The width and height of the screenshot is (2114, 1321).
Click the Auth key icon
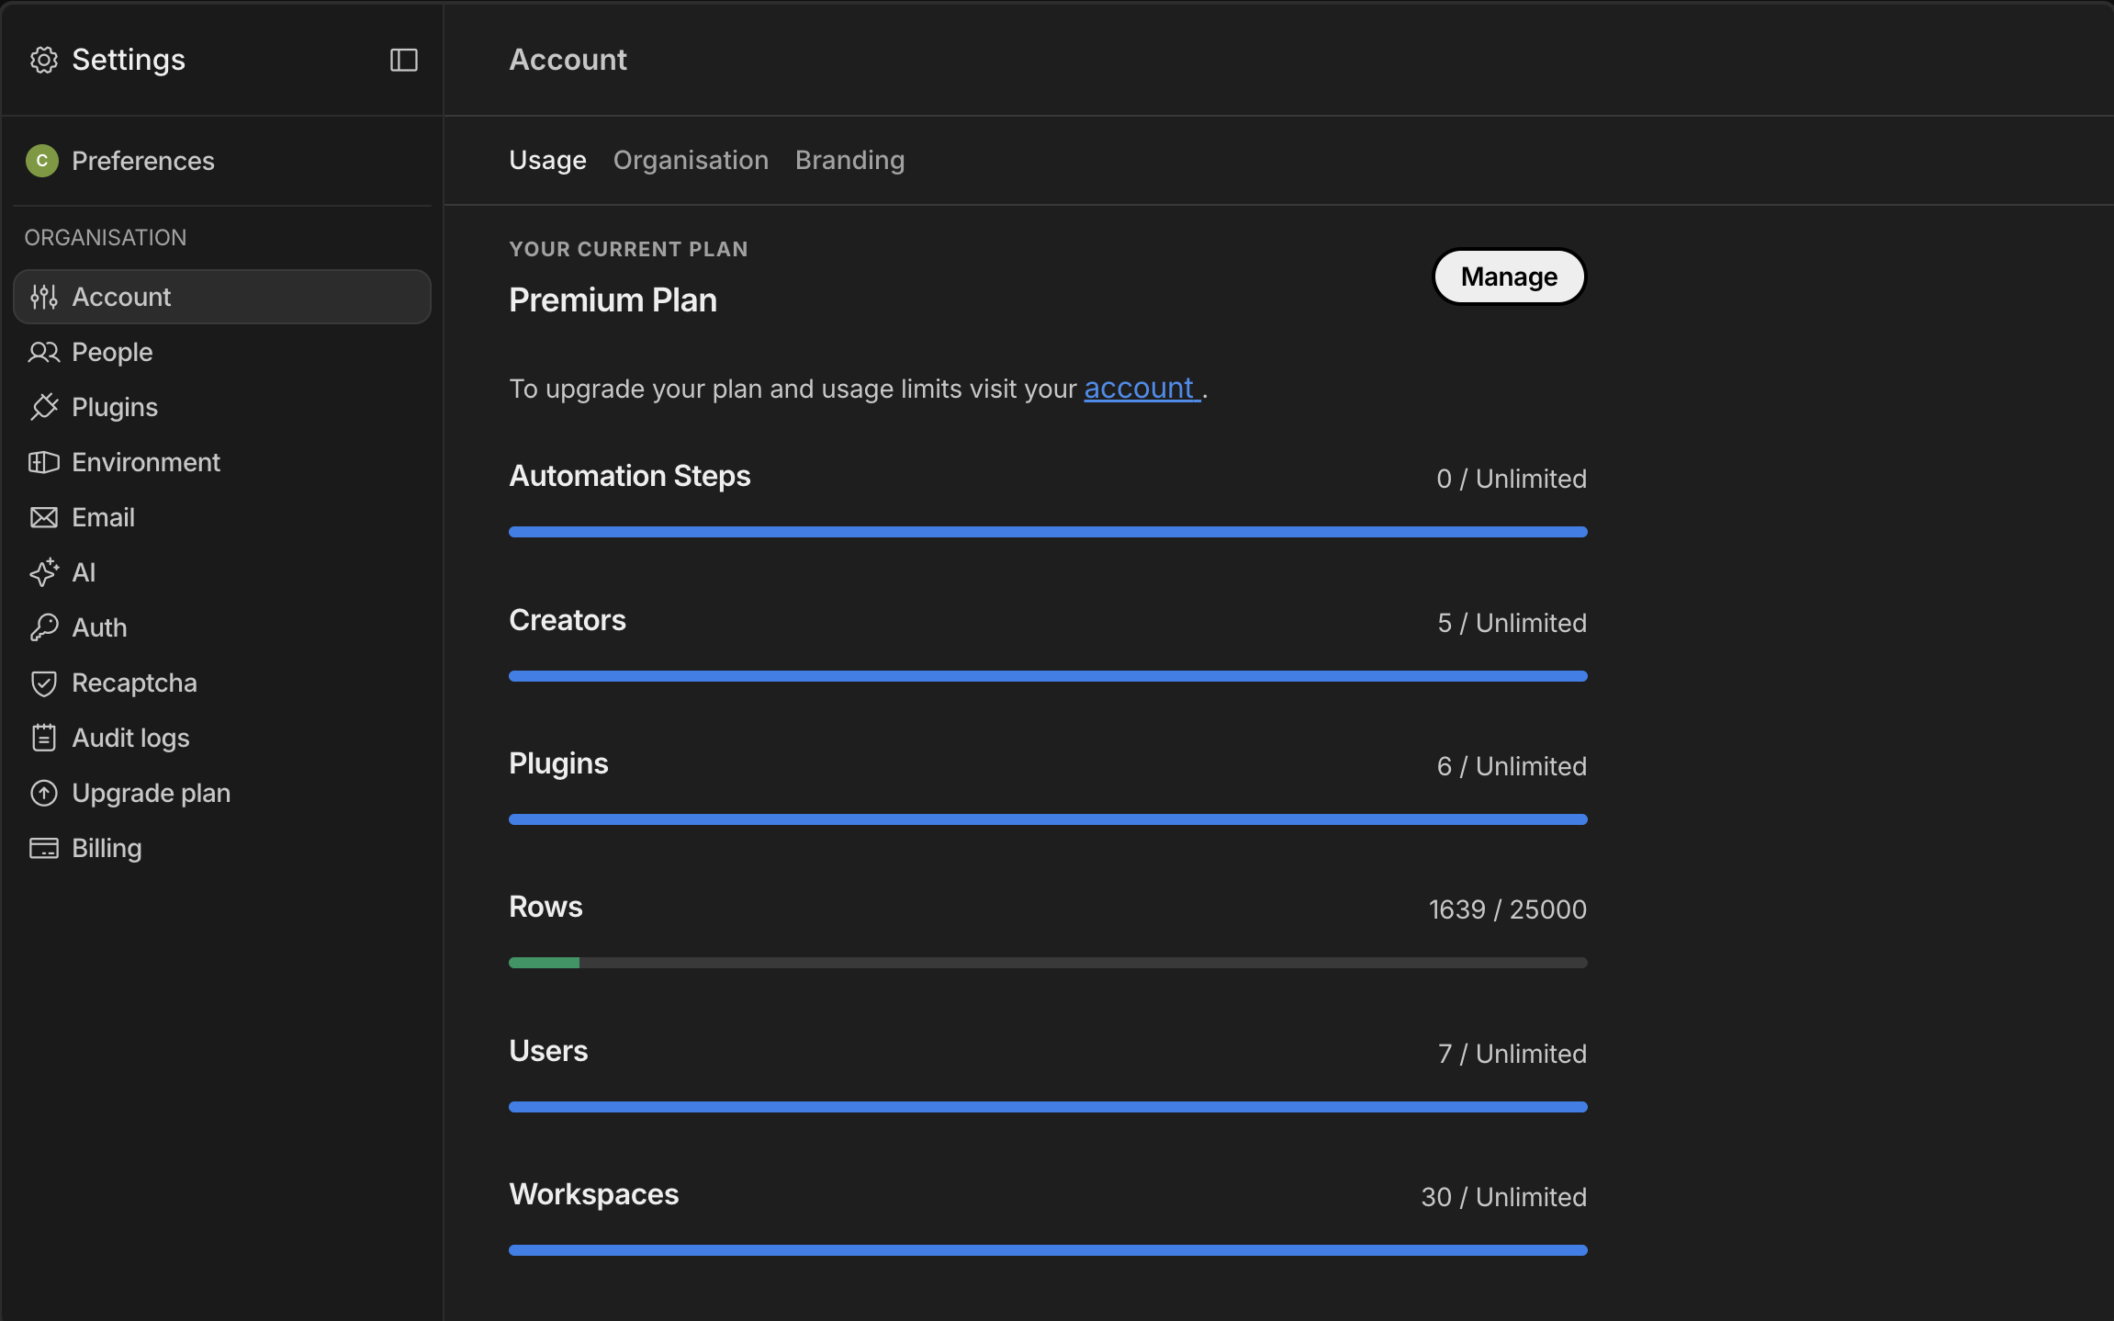43,627
